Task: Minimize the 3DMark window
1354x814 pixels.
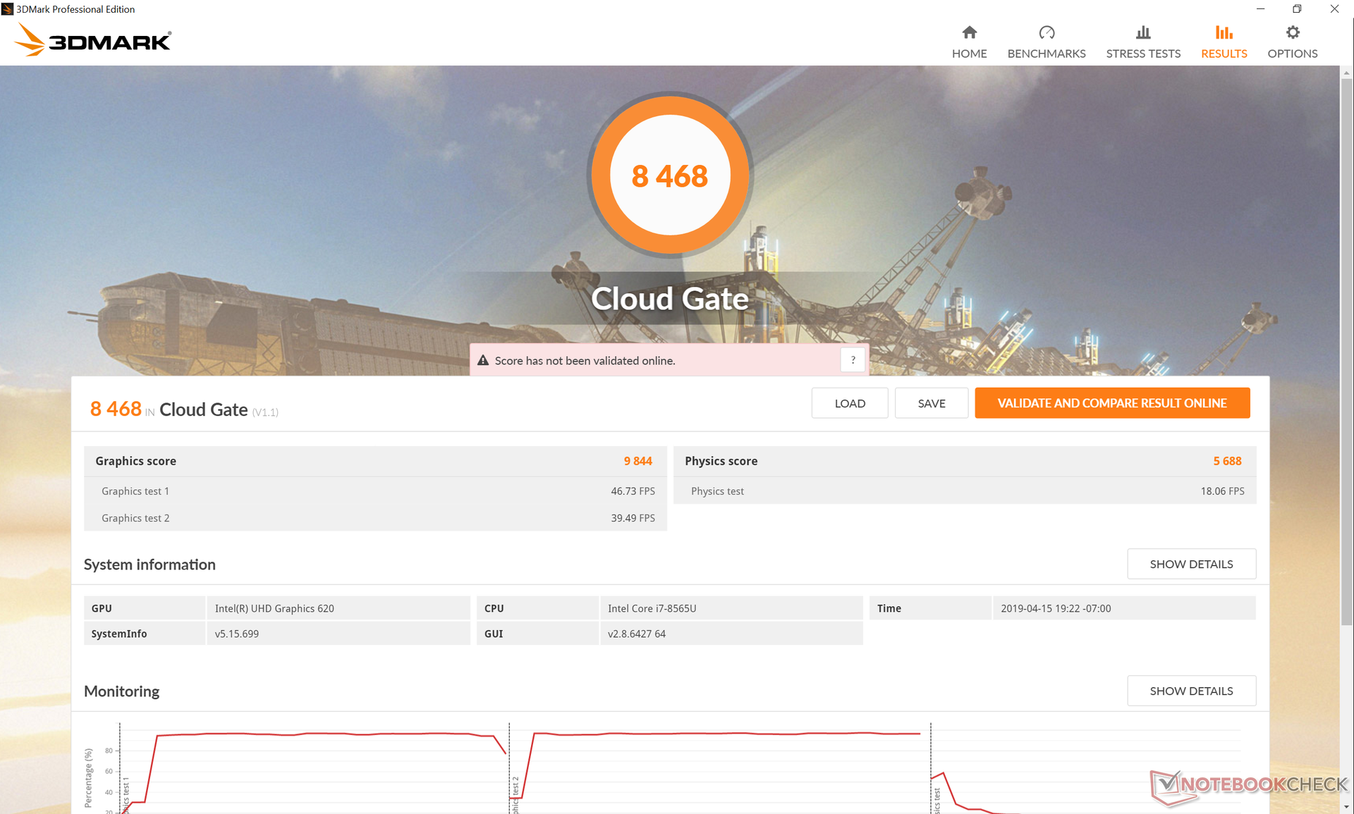Action: (x=1260, y=8)
